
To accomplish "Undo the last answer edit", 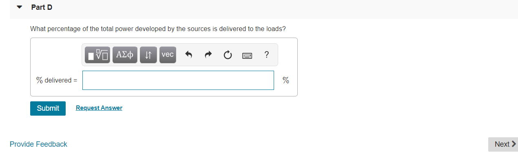I will [188, 55].
